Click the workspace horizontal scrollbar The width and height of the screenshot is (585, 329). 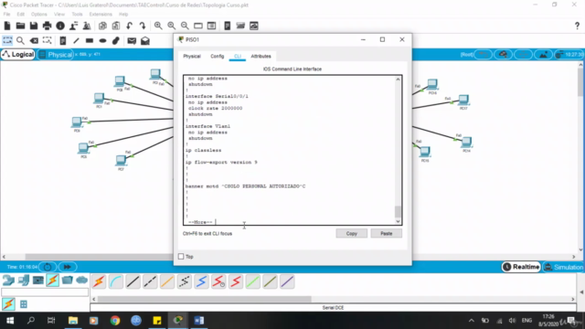[100, 257]
